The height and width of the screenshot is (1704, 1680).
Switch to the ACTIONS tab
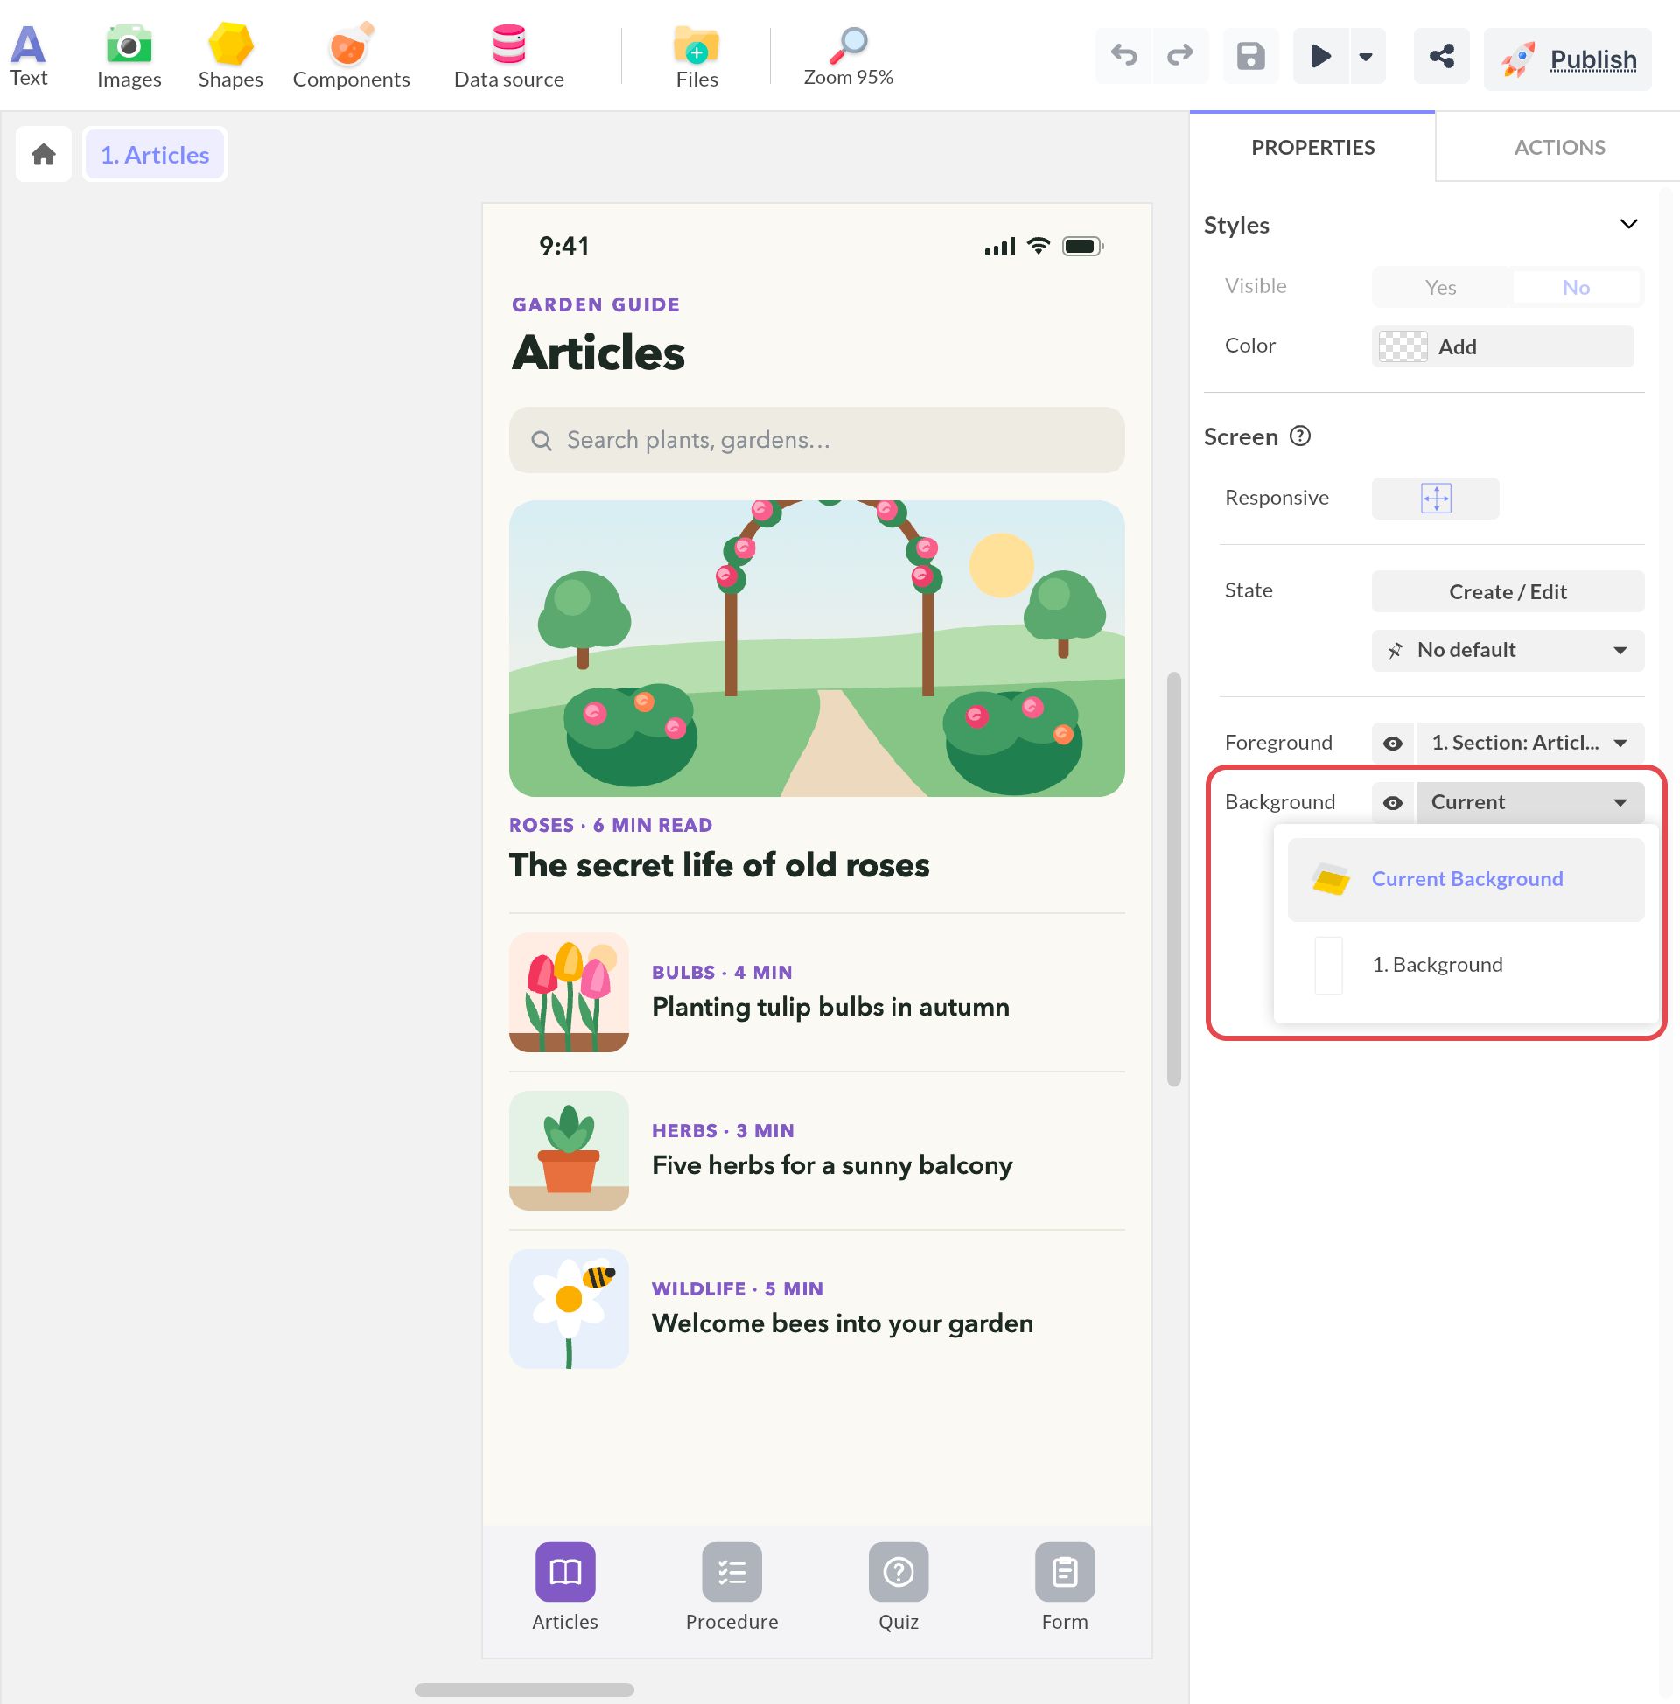click(1558, 147)
